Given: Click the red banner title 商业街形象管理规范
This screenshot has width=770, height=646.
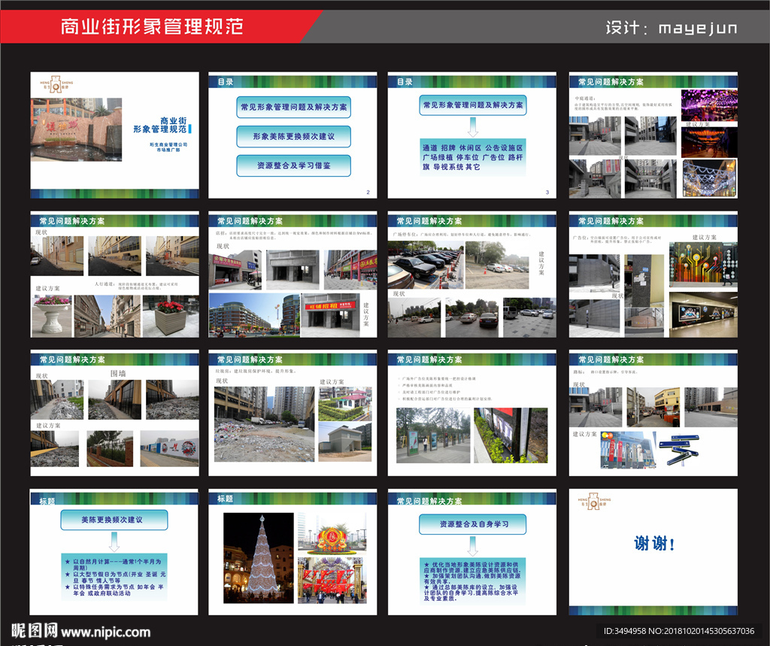Looking at the screenshot, I should pos(152,26).
